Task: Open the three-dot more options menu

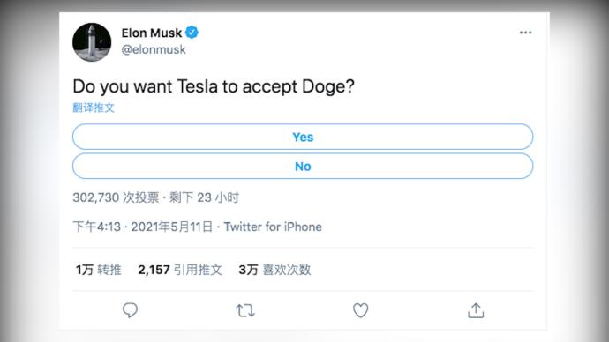Action: (525, 33)
